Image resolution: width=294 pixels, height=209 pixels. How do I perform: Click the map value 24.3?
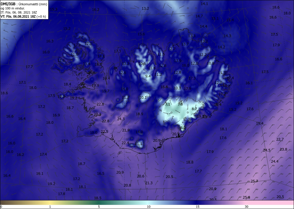121,119
